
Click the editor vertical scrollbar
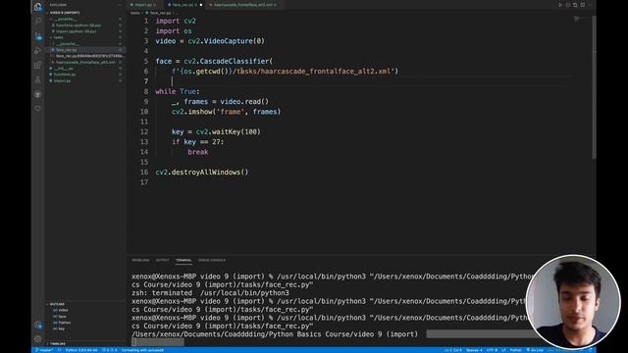coord(594,88)
